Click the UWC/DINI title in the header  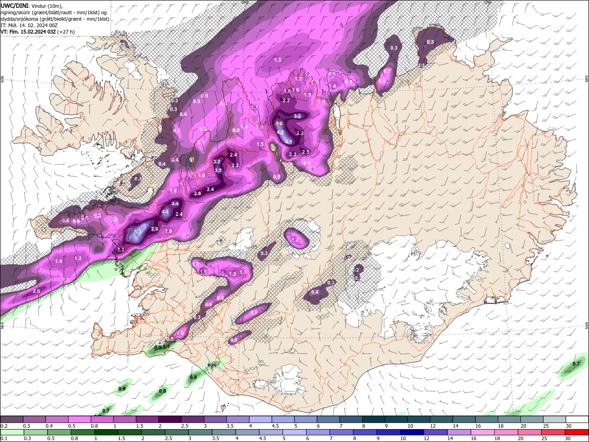(x=14, y=6)
